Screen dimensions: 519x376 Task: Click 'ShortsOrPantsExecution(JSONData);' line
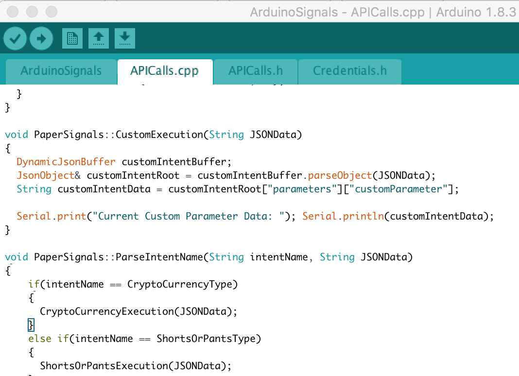(x=136, y=366)
